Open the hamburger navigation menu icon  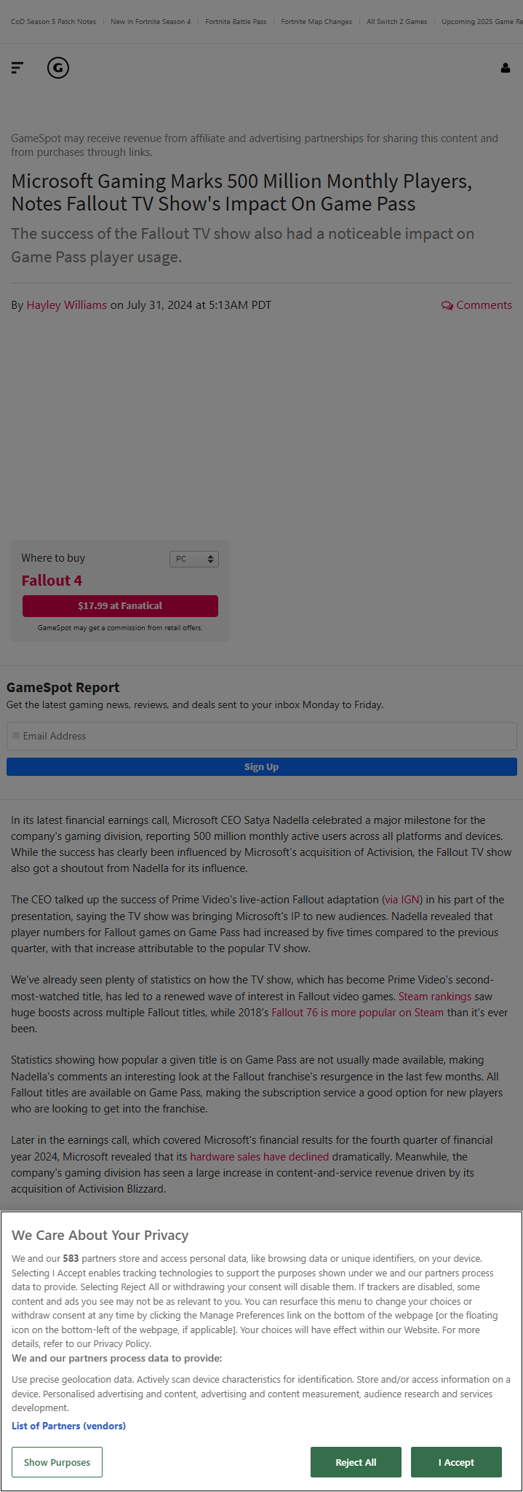coord(17,68)
